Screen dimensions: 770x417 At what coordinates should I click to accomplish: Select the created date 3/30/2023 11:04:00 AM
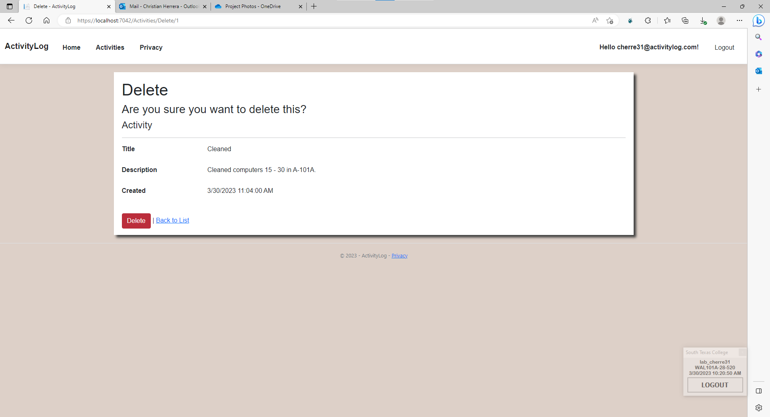tap(240, 190)
